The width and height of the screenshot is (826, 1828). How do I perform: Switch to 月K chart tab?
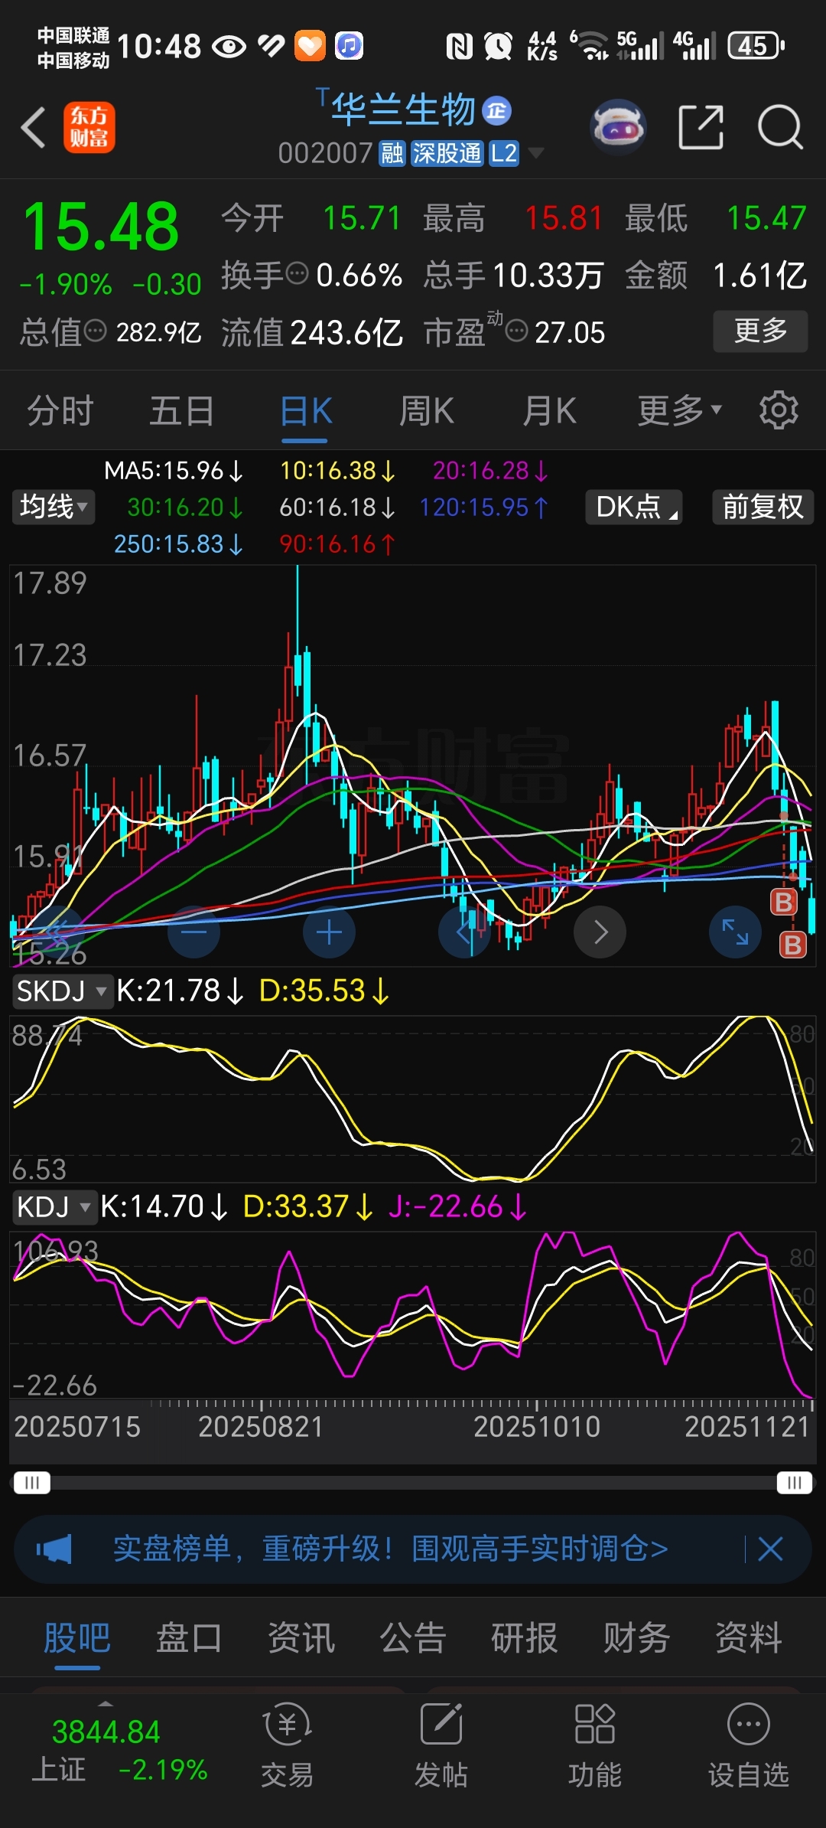point(549,410)
